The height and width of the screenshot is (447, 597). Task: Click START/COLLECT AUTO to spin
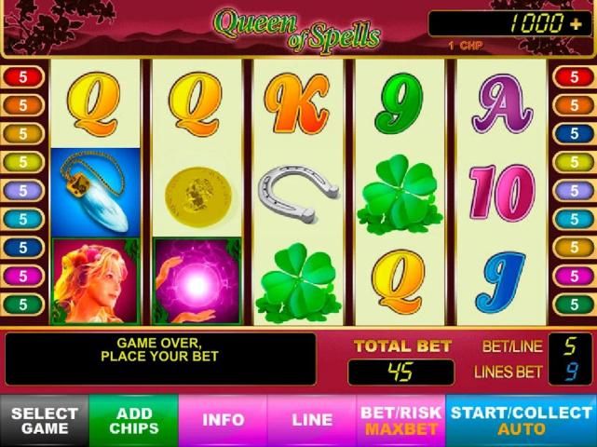522,421
